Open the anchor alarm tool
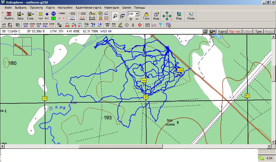This screenshot has width=276, height=162. 133,25
